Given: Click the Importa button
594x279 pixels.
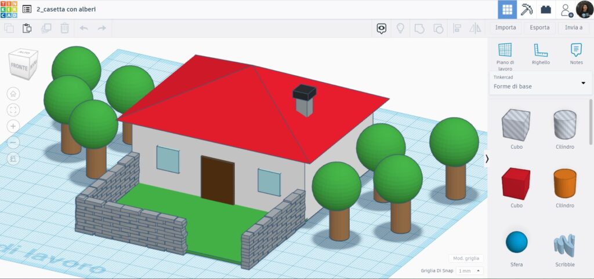Looking at the screenshot, I should [505, 27].
